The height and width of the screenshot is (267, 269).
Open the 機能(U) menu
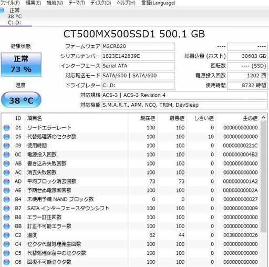tap(55, 3)
